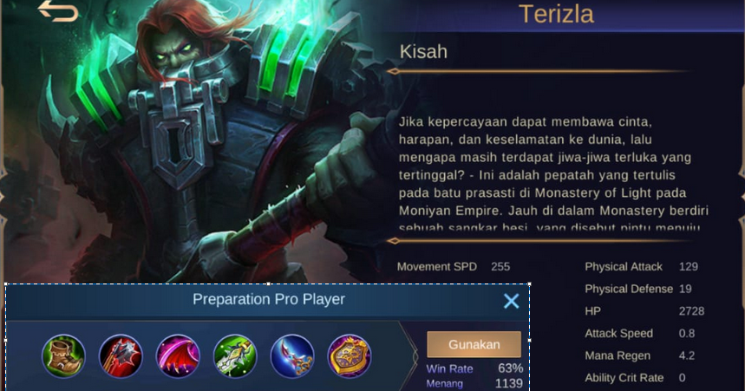
Task: Select the golden shield item icon
Action: coord(350,356)
